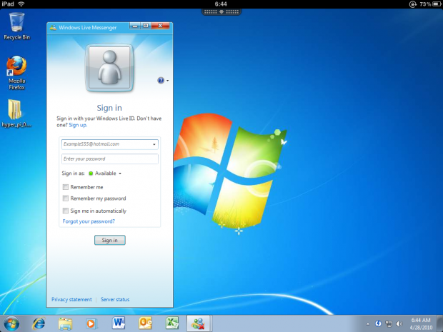Viewport: 443px width, 332px height.
Task: Click the Sign in button
Action: tap(110, 240)
